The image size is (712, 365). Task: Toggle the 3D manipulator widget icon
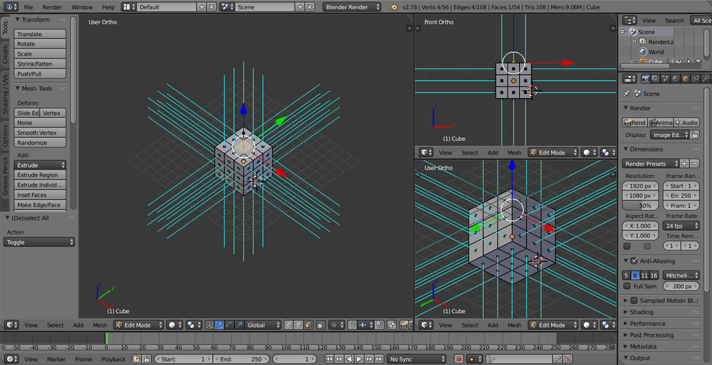[x=210, y=325]
